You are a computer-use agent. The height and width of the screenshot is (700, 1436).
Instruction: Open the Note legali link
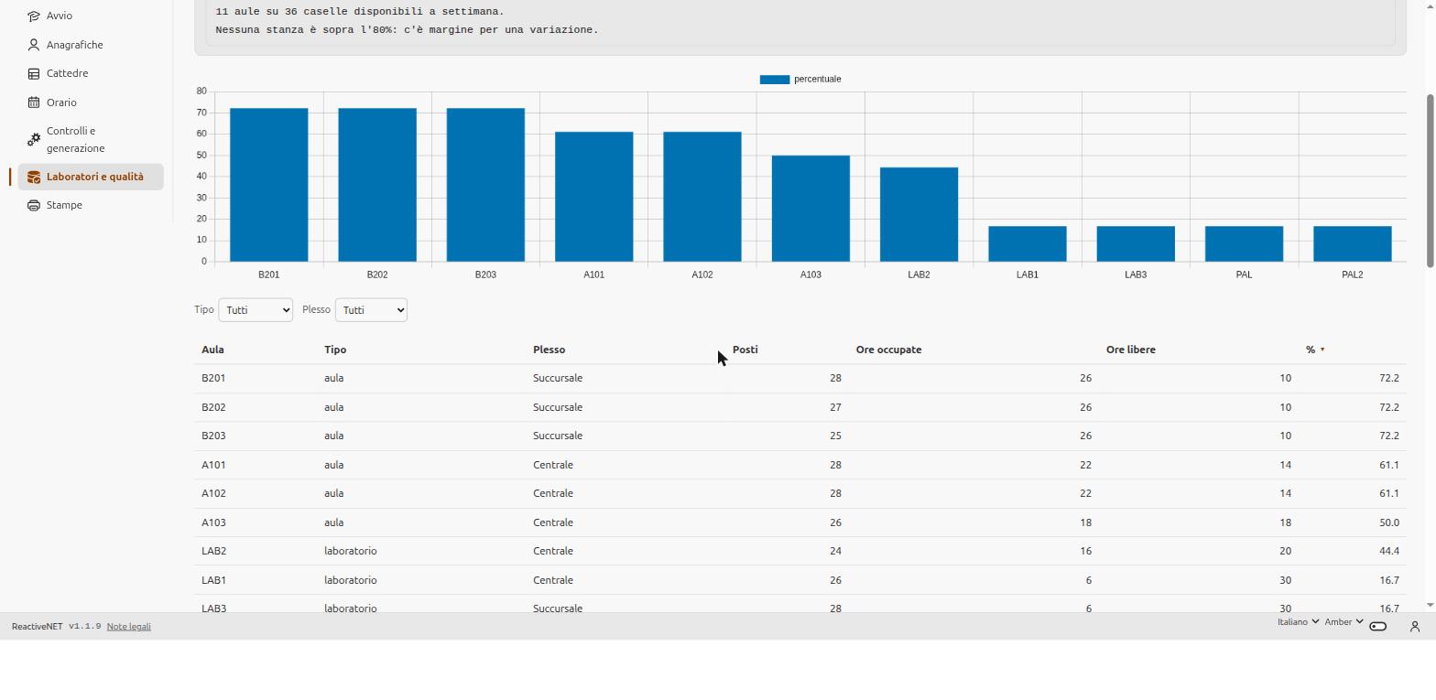point(128,627)
